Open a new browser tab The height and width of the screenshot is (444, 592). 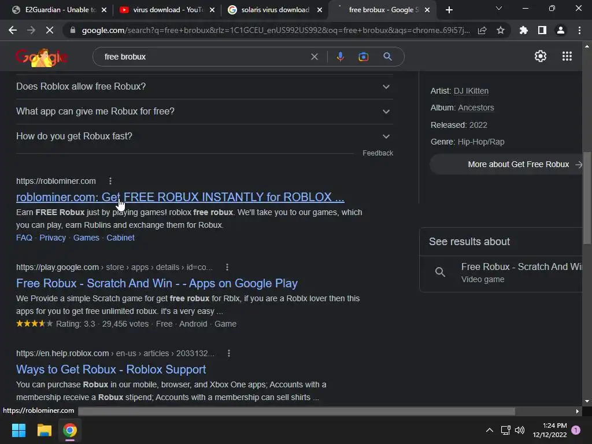(449, 10)
